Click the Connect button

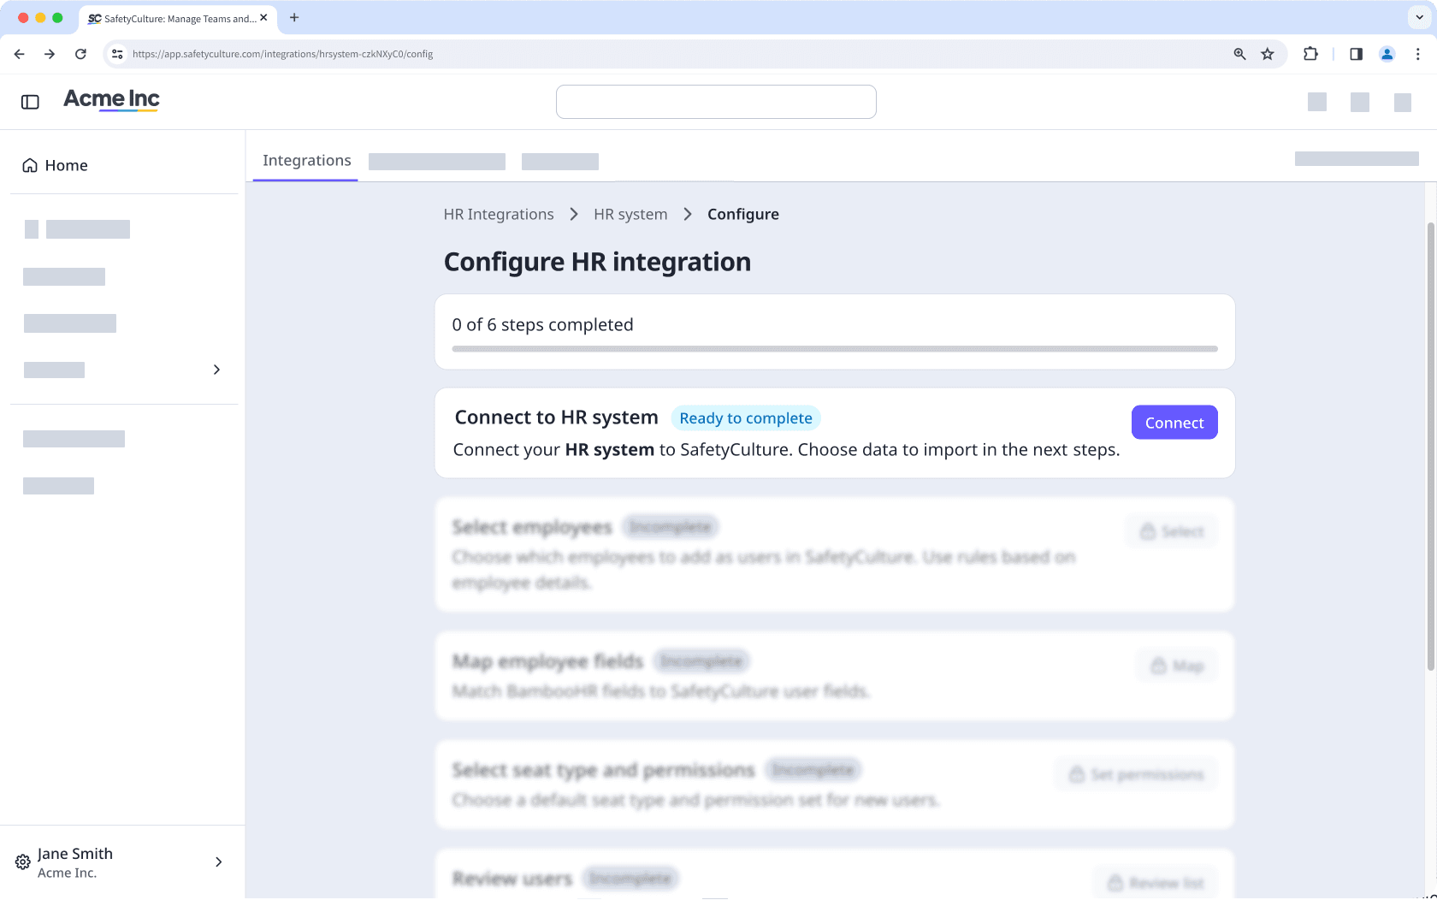1174,423
